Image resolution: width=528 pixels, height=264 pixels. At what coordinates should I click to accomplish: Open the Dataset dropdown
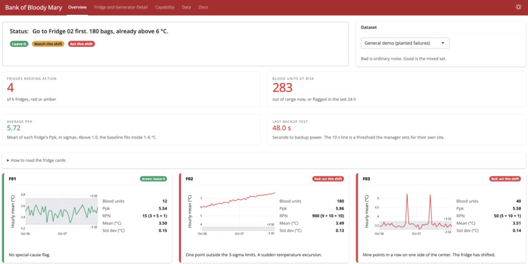[x=405, y=43]
